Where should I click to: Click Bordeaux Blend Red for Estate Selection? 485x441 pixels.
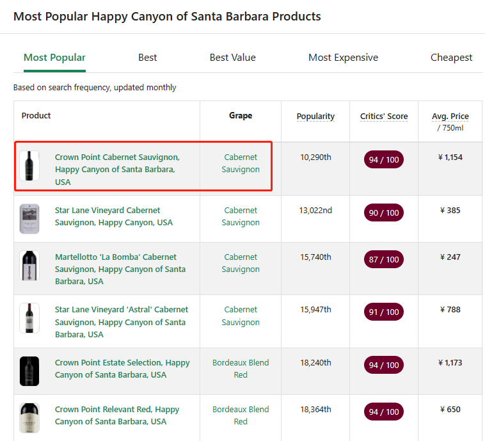[x=241, y=369]
